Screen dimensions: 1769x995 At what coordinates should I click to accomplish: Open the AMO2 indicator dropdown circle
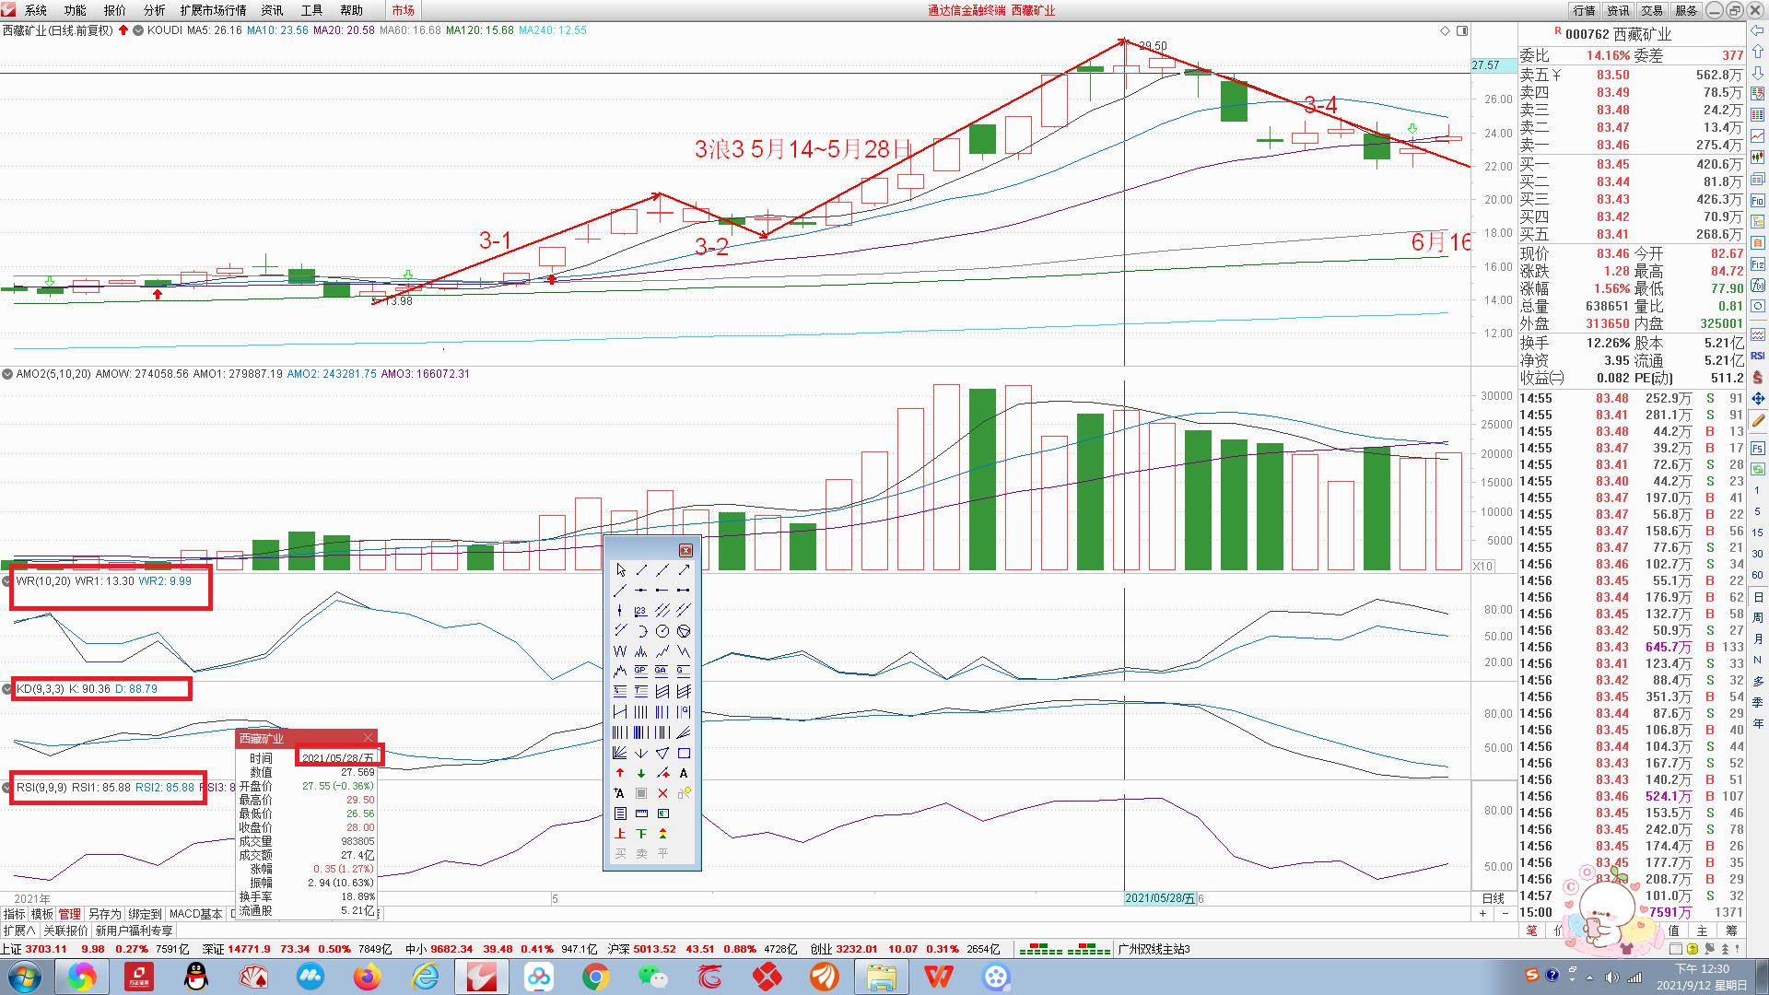tap(7, 374)
